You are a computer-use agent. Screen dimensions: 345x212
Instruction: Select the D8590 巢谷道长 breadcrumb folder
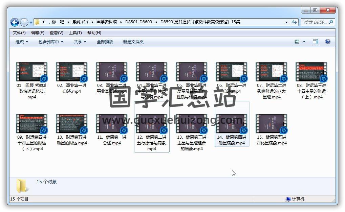coord(200,22)
